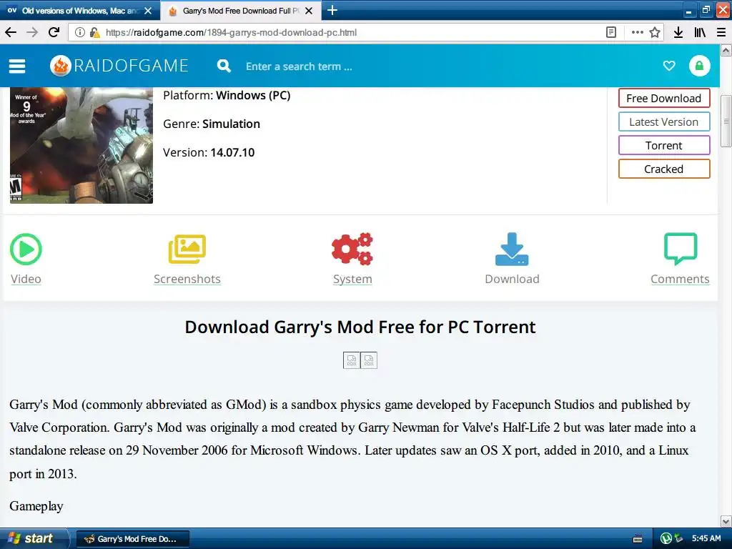This screenshot has height=549, width=732.
Task: Close the Old versions of Windows tab
Action: coord(148,11)
